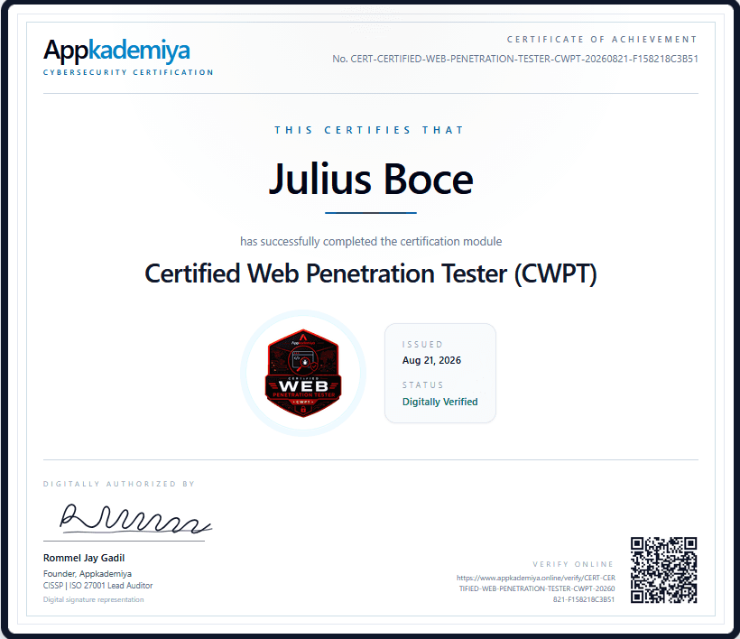The image size is (740, 639).
Task: Click the "ISSUED" label
Action: 422,345
